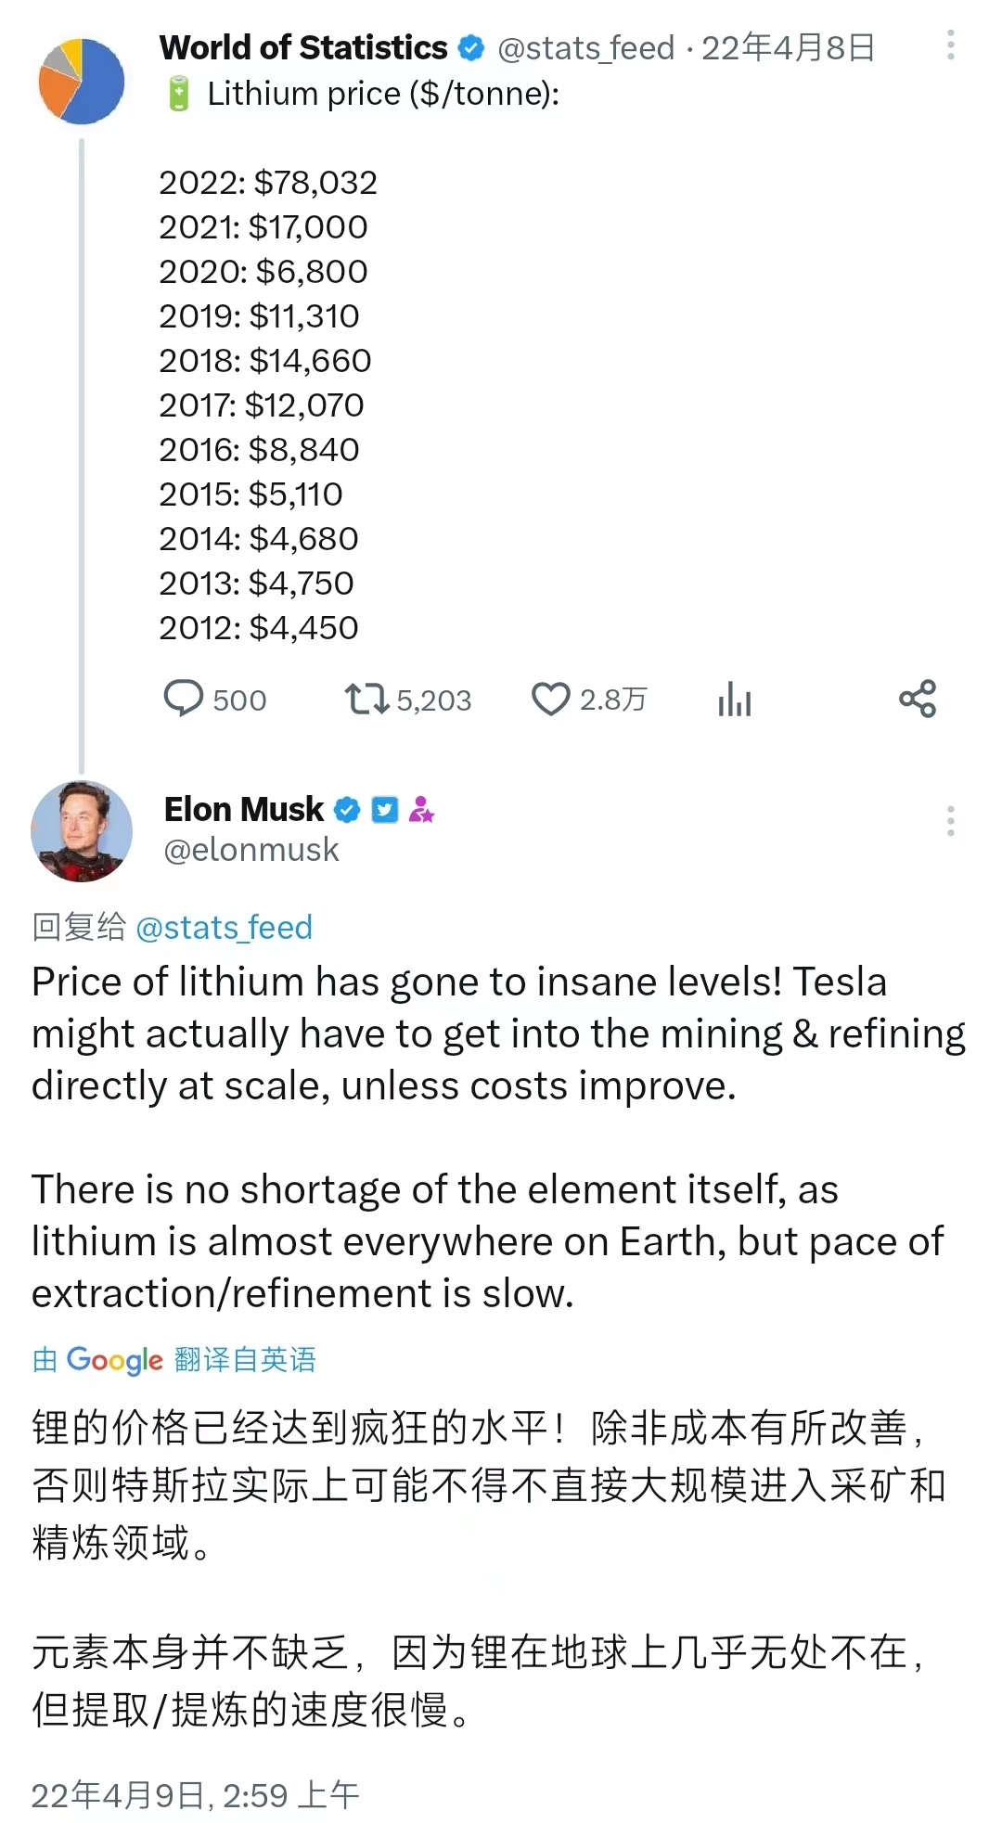Viewport: 1002px width, 1823px height.
Task: Open World of Statistics profile picture
Action: click(x=82, y=82)
